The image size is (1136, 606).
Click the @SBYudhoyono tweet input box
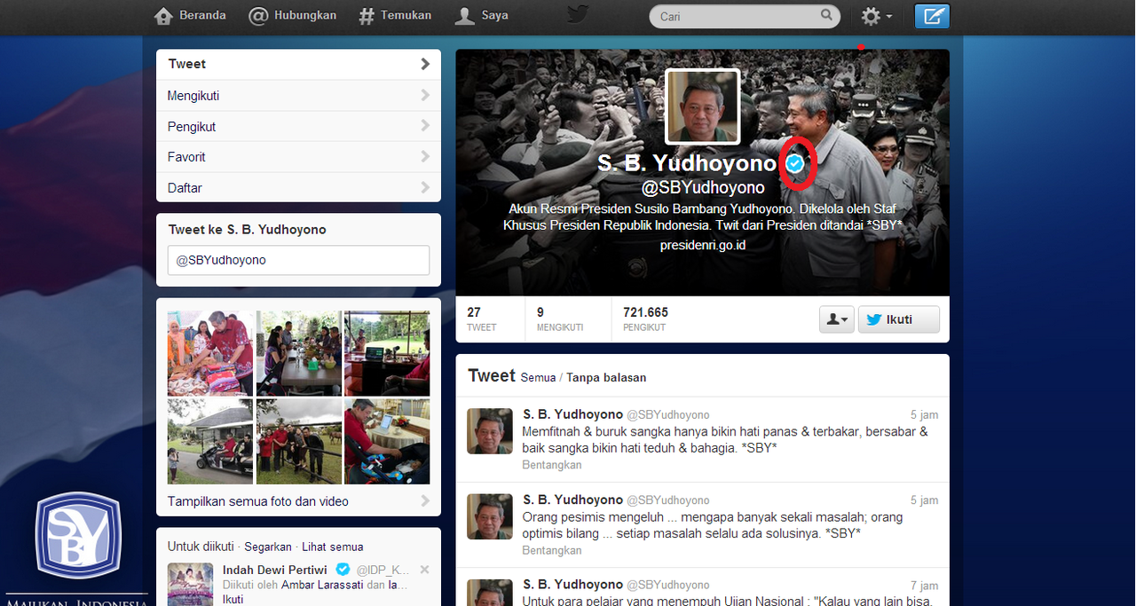pyautogui.click(x=298, y=260)
